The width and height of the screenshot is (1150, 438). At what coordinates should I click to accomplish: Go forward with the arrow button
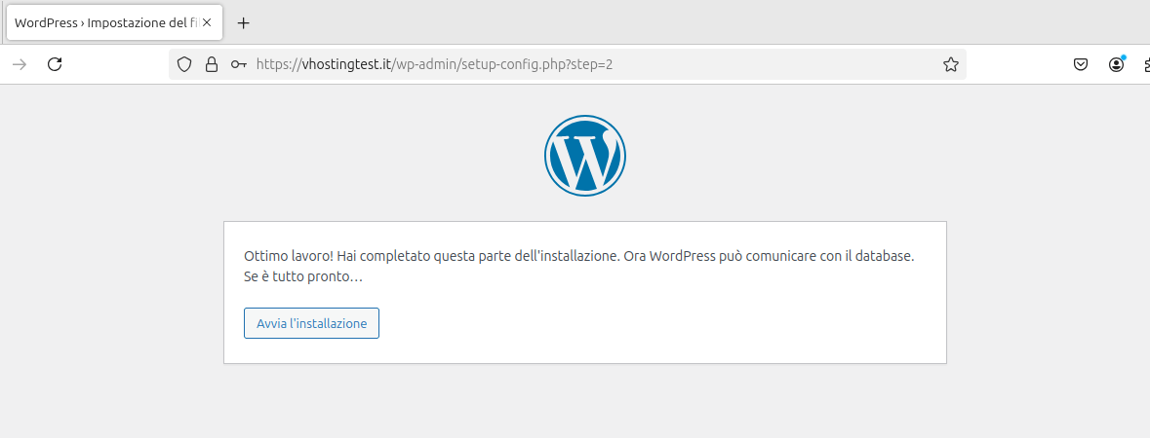click(x=20, y=64)
